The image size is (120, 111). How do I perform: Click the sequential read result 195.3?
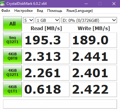[x=46, y=40]
